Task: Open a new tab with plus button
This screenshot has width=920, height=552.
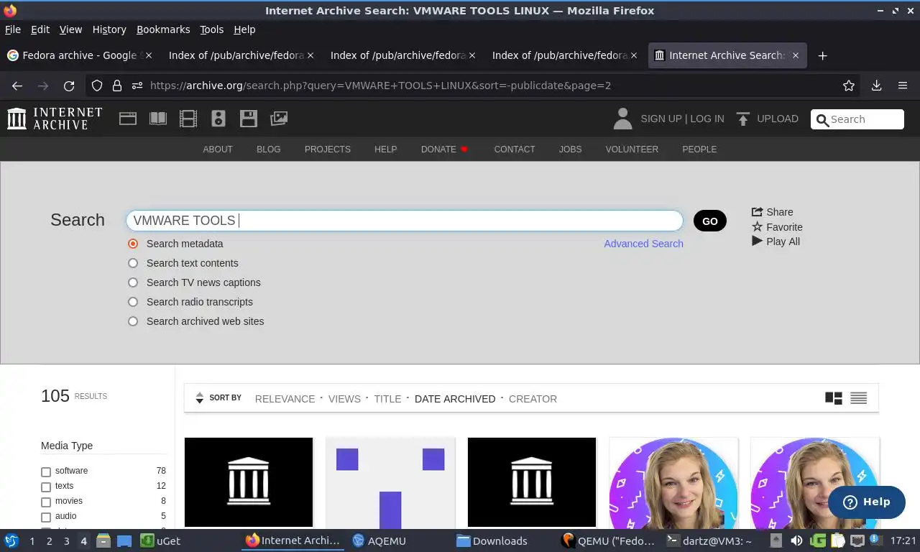Action: [x=823, y=55]
